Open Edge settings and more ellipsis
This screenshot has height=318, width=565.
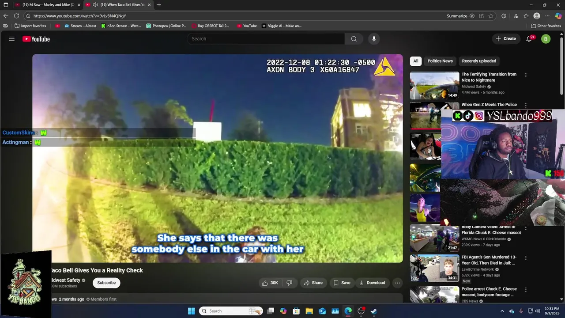pos(547,16)
